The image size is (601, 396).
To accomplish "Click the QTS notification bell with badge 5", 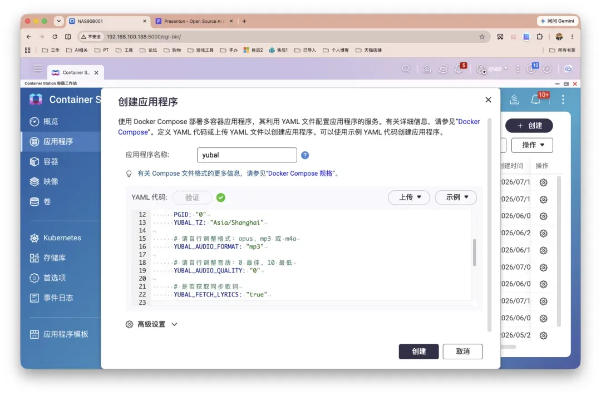I will point(459,68).
